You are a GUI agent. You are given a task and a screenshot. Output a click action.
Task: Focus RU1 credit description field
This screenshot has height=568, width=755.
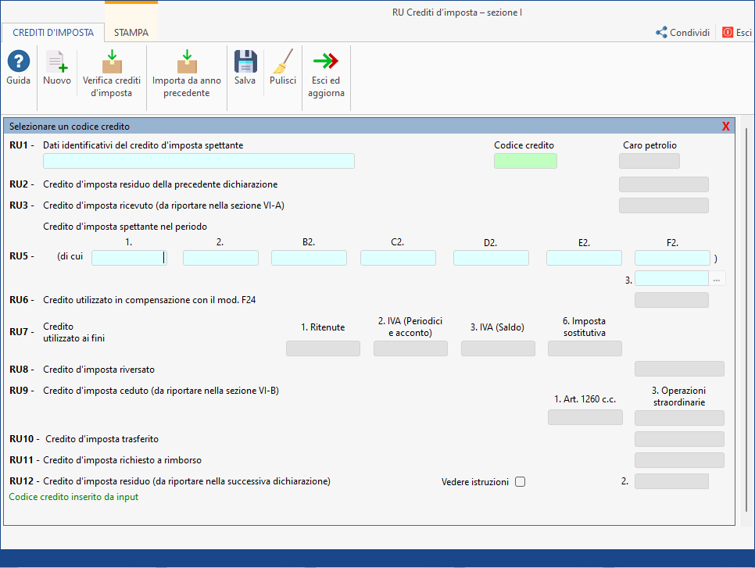(199, 161)
